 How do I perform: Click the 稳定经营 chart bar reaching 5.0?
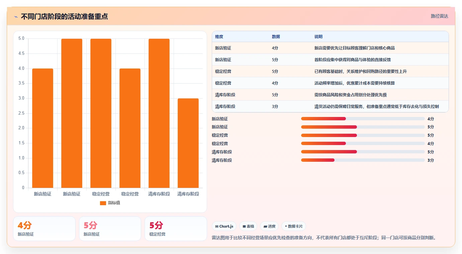[x=101, y=113]
